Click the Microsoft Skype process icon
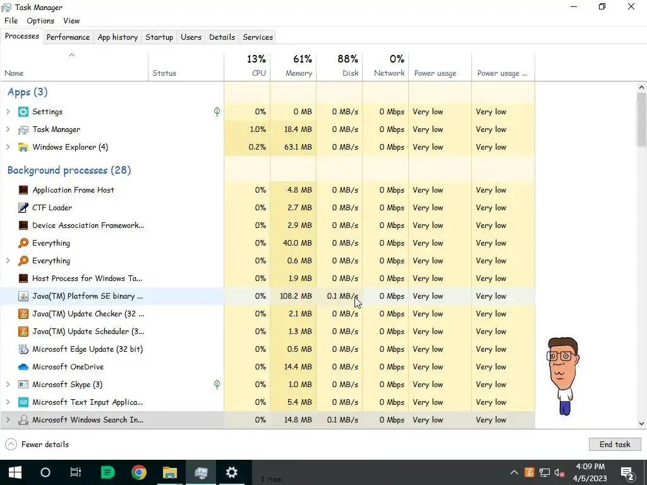Image resolution: width=647 pixels, height=485 pixels. point(23,385)
